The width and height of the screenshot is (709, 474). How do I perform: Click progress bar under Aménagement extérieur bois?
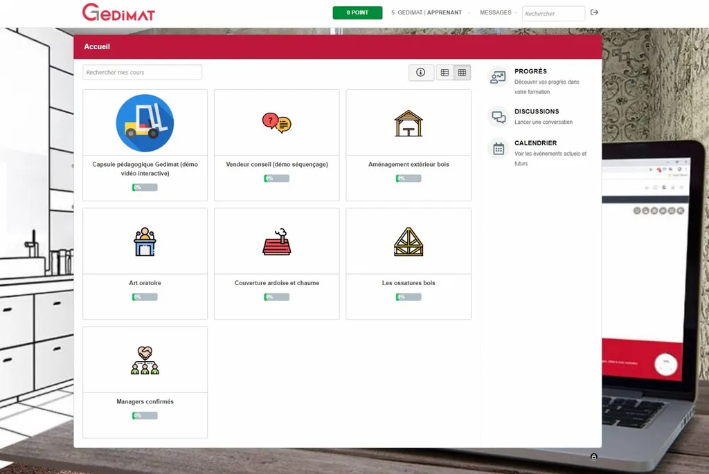click(409, 179)
